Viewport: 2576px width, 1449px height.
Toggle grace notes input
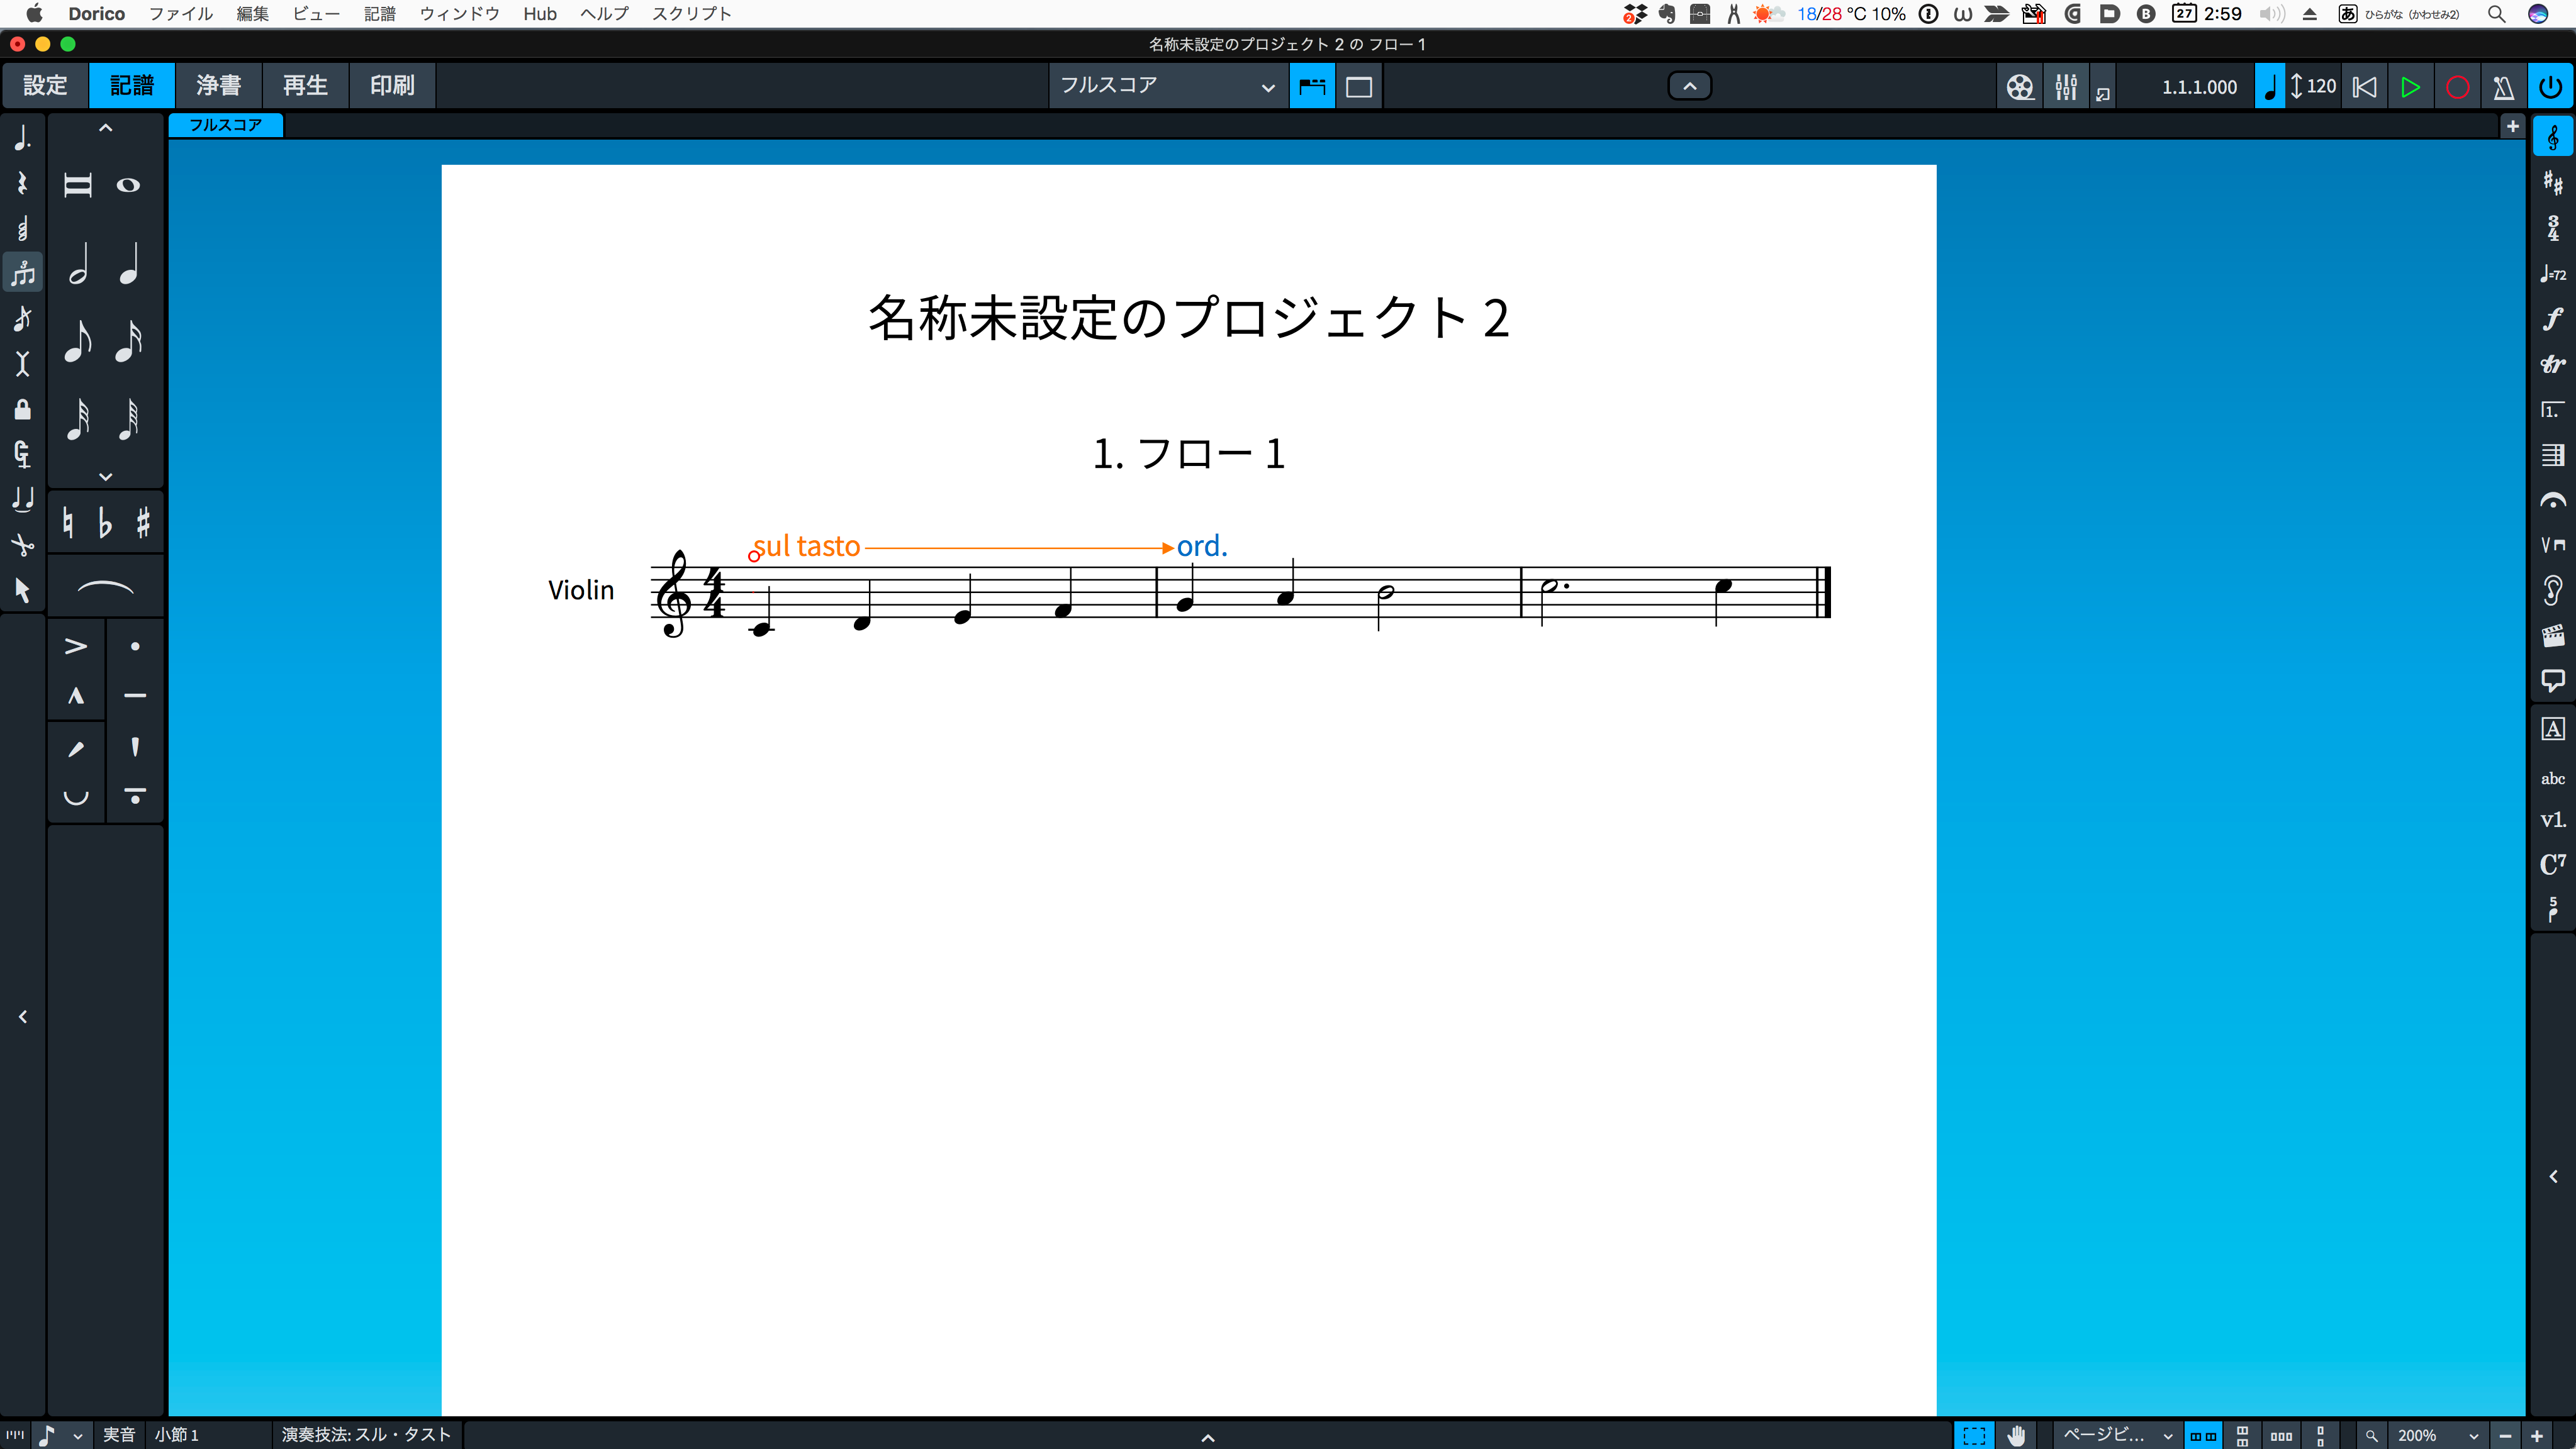[22, 318]
